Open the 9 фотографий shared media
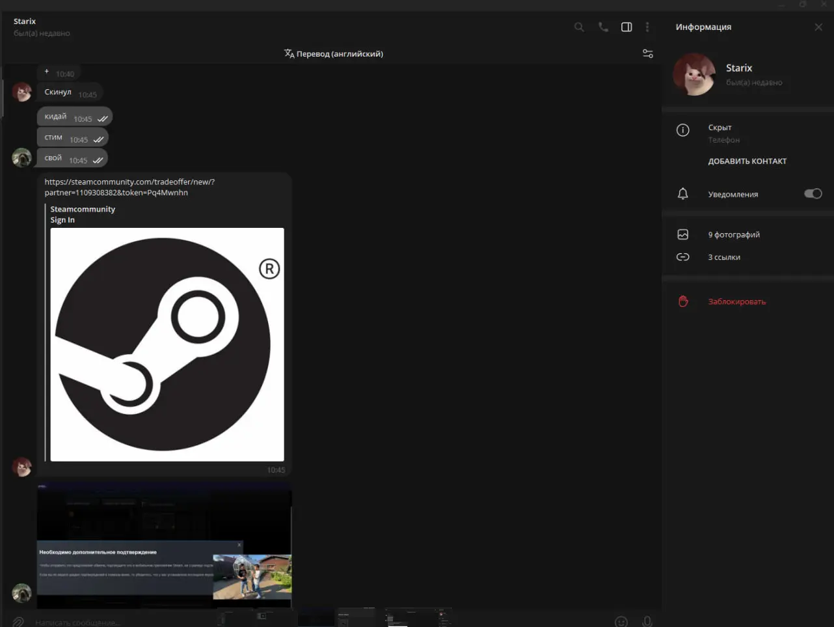 (x=734, y=235)
